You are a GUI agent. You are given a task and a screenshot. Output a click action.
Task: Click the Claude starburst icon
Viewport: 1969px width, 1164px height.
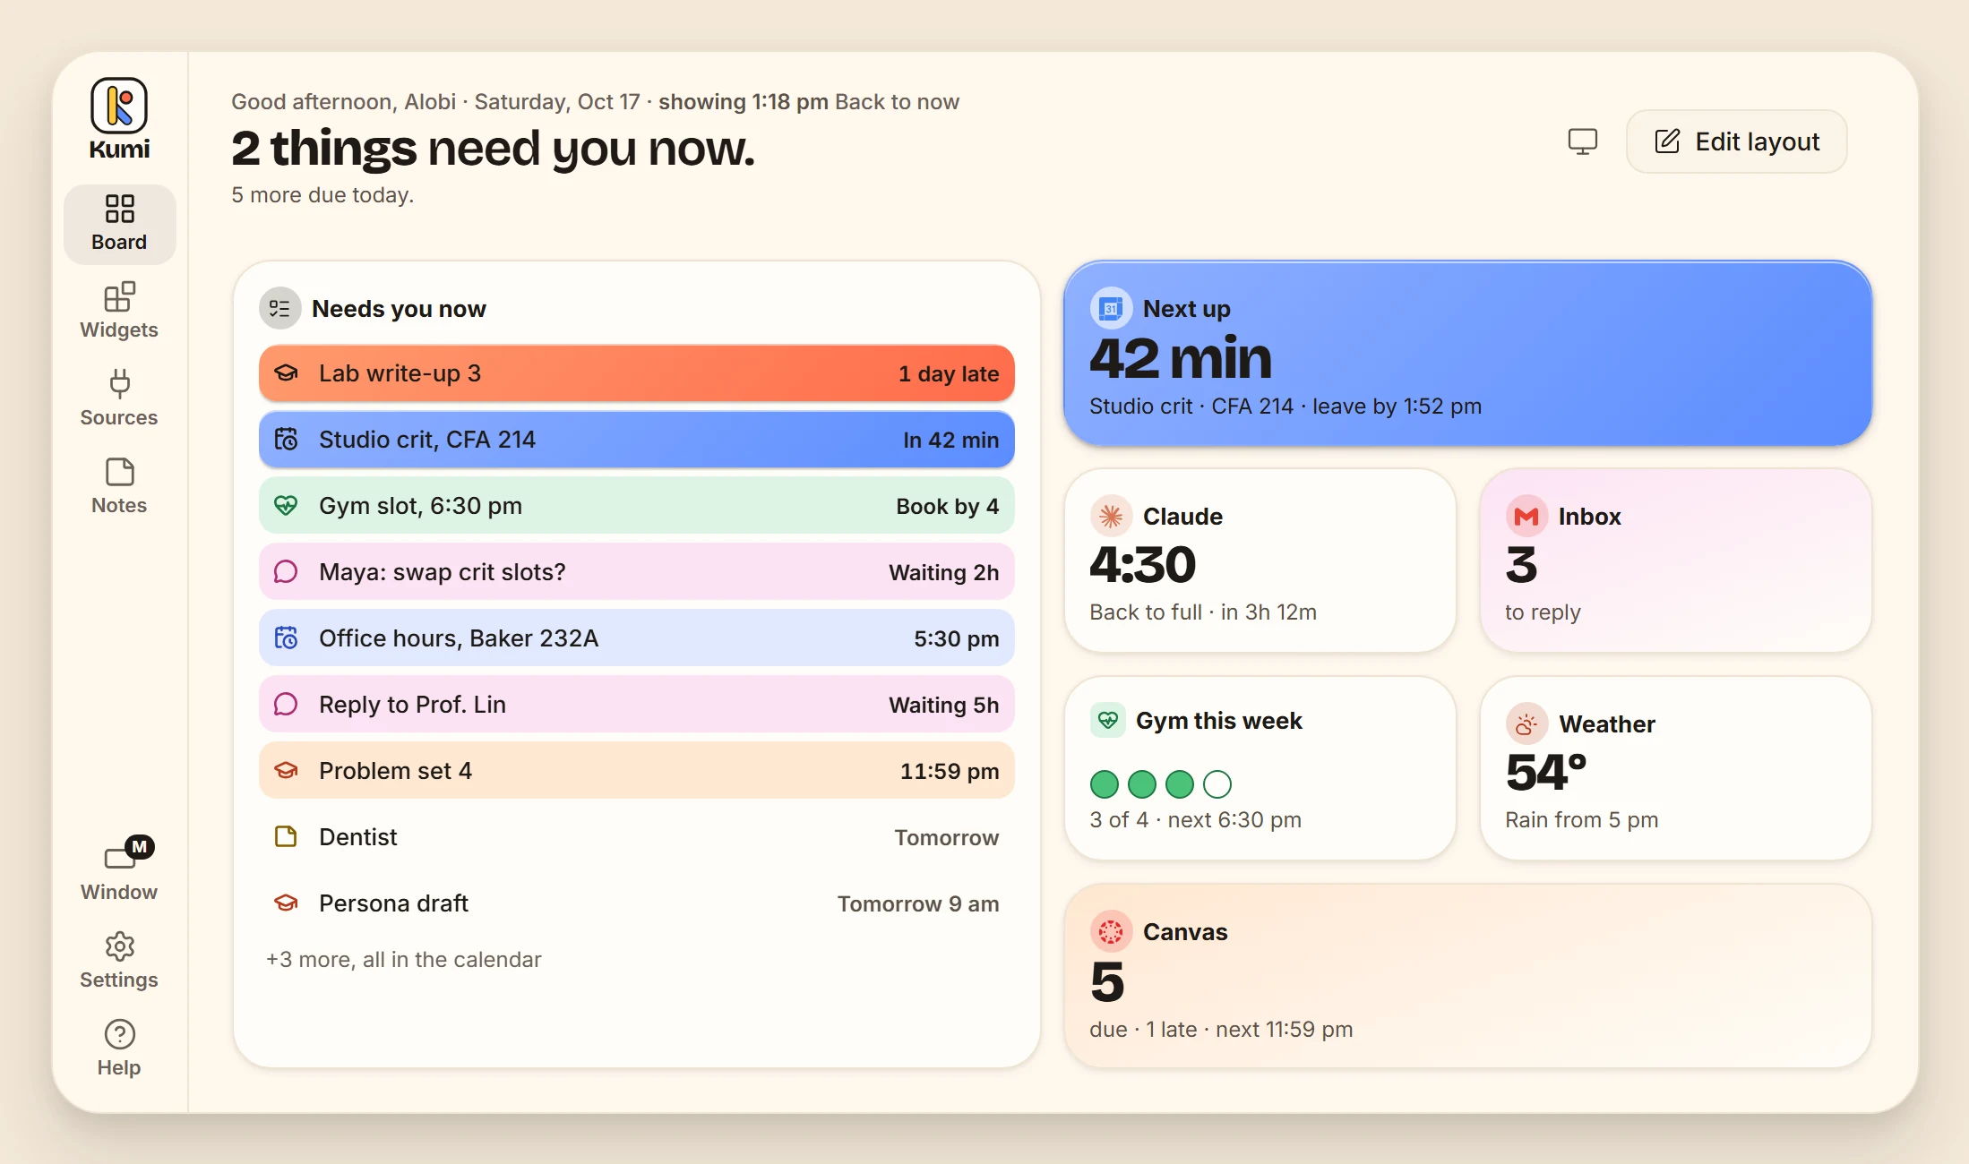coord(1111,517)
